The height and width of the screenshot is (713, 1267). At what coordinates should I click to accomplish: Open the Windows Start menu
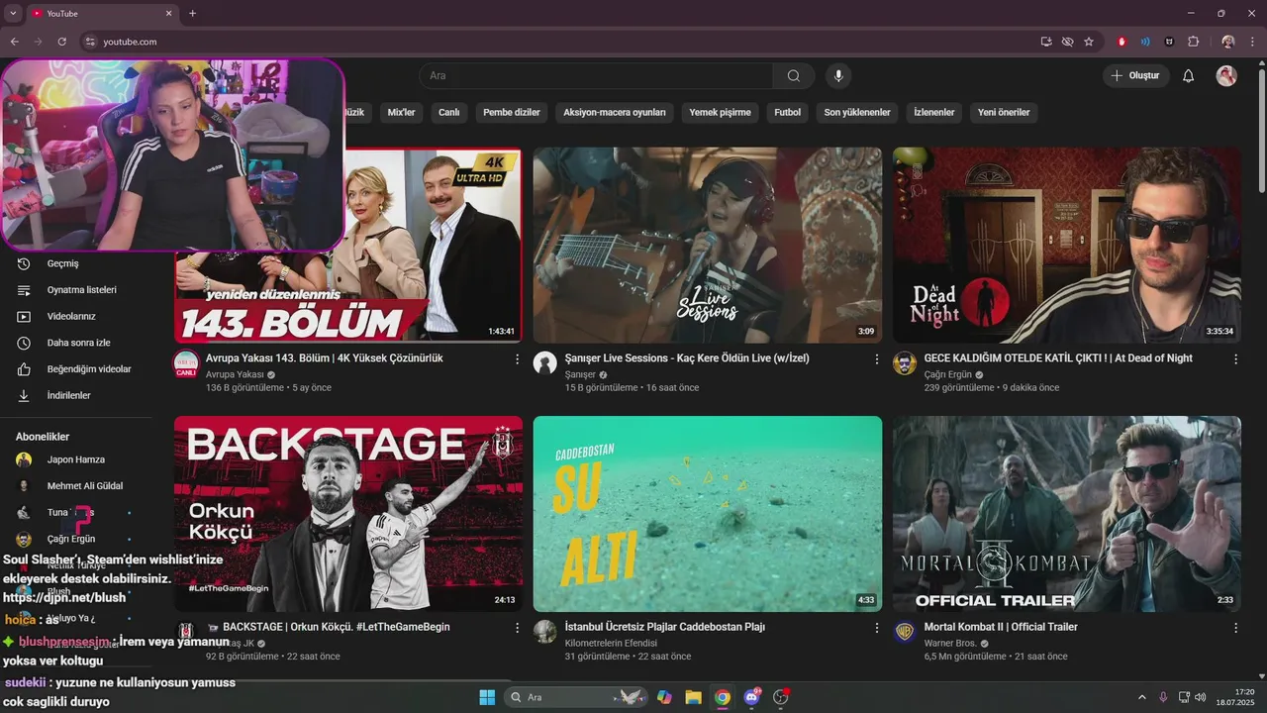pos(487,697)
